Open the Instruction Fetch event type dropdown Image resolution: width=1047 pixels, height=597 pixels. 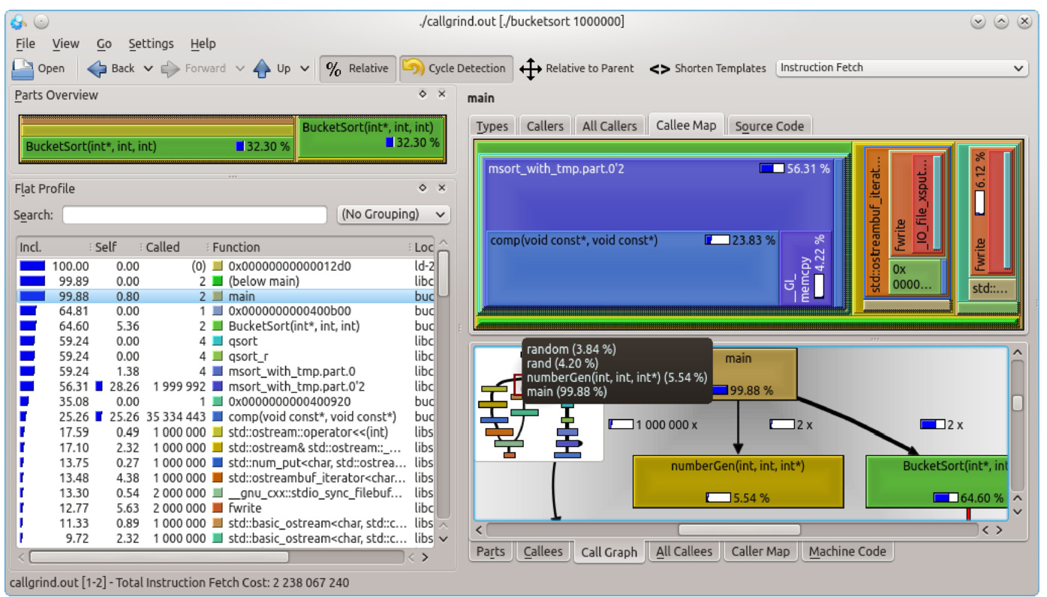901,67
